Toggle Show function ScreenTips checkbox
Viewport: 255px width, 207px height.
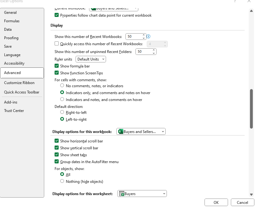click(x=56, y=73)
